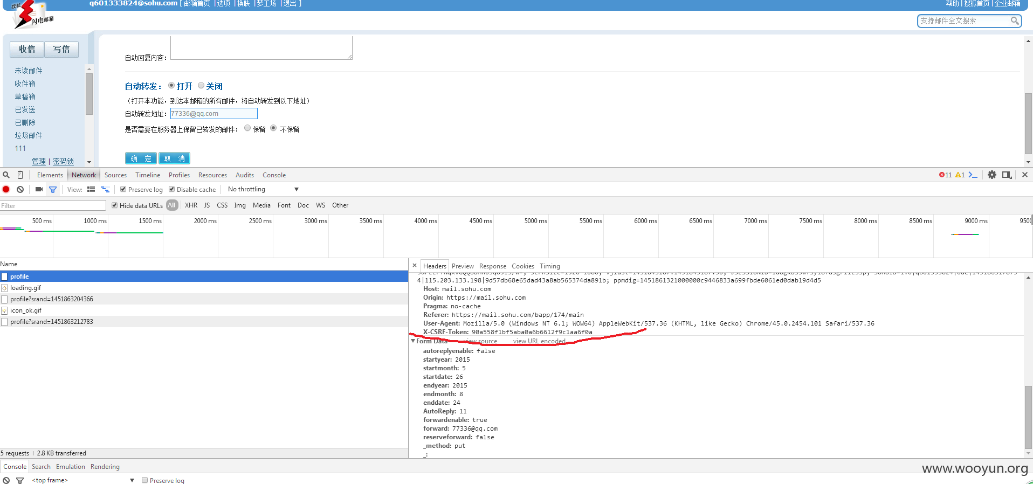Clear the network log icon
Image resolution: width=1033 pixels, height=484 pixels.
[20, 189]
